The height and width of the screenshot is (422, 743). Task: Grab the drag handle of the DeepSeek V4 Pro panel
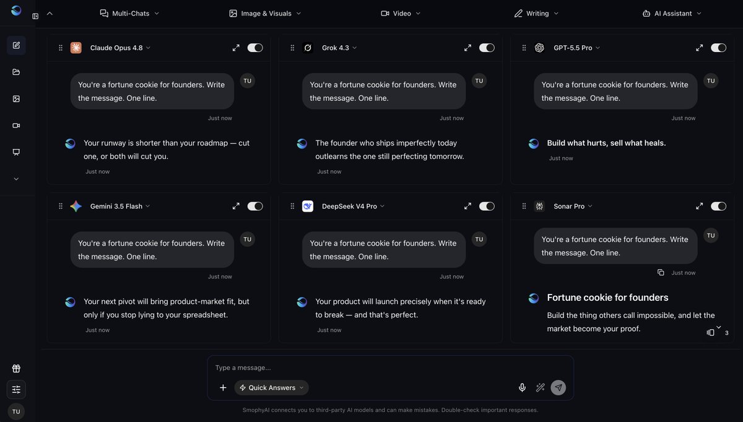point(292,206)
